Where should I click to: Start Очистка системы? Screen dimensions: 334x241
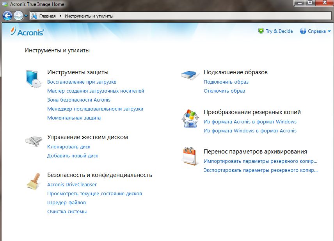67,212
